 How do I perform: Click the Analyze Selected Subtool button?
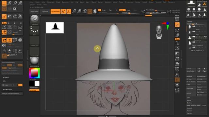[12, 94]
